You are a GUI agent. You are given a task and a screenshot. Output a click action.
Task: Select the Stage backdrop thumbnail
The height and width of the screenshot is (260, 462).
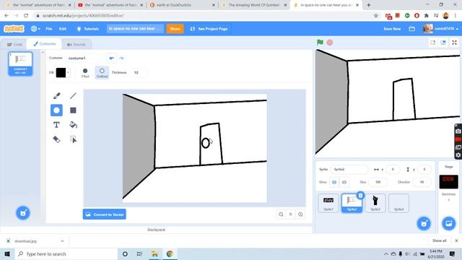pos(448,181)
